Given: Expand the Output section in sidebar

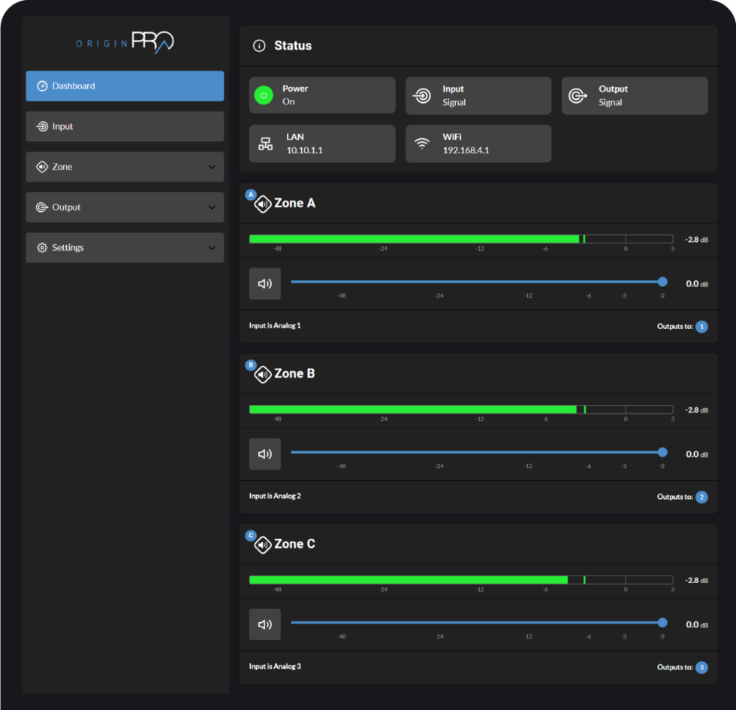Looking at the screenshot, I should 213,207.
